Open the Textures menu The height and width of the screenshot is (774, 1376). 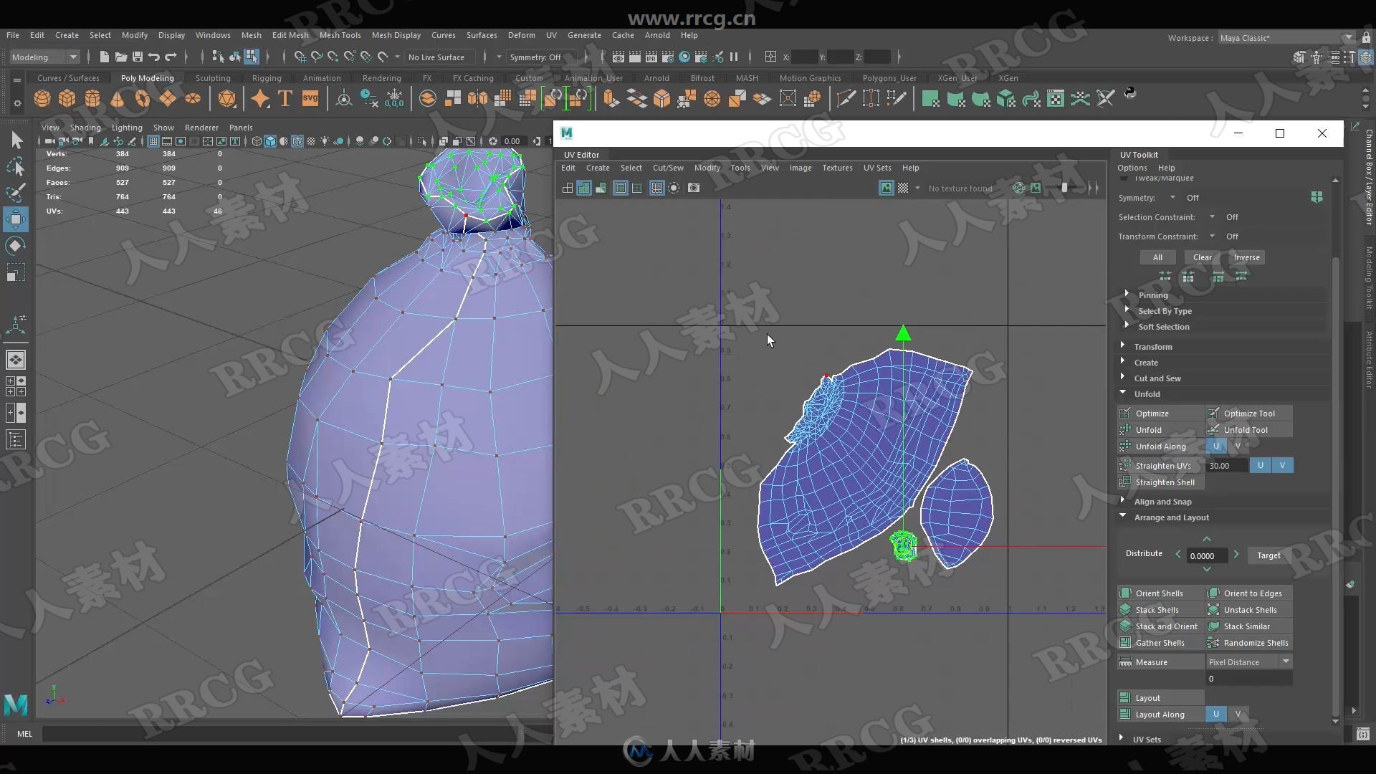(x=836, y=167)
